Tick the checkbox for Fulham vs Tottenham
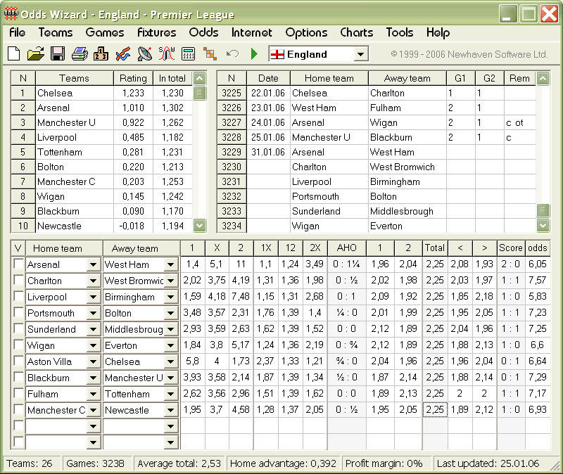The image size is (563, 474). [18, 393]
